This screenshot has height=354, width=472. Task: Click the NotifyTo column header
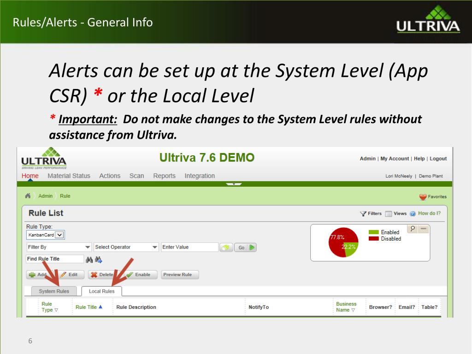[259, 307]
